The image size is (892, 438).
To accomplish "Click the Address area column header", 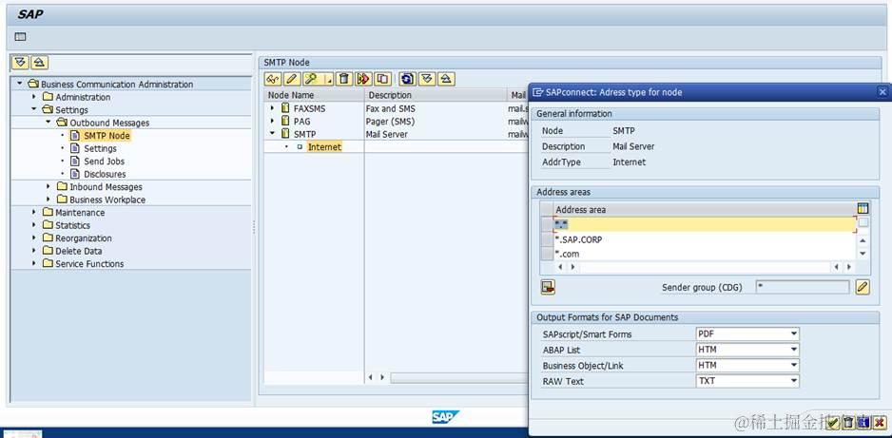I will pyautogui.click(x=705, y=209).
